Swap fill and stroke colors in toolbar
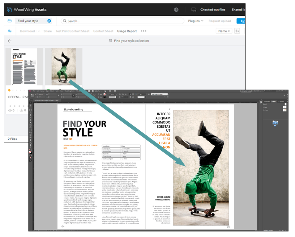Screen dimensions: 295x237 (32, 150)
